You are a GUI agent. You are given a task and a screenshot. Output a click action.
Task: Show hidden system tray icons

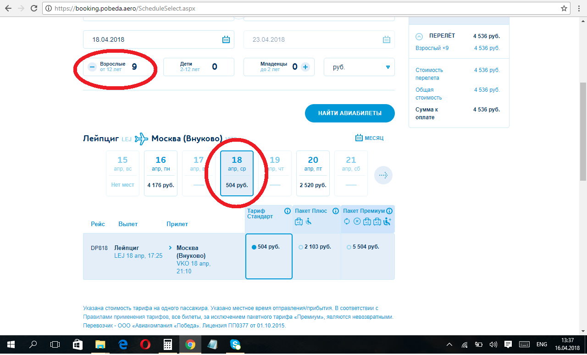tap(450, 344)
